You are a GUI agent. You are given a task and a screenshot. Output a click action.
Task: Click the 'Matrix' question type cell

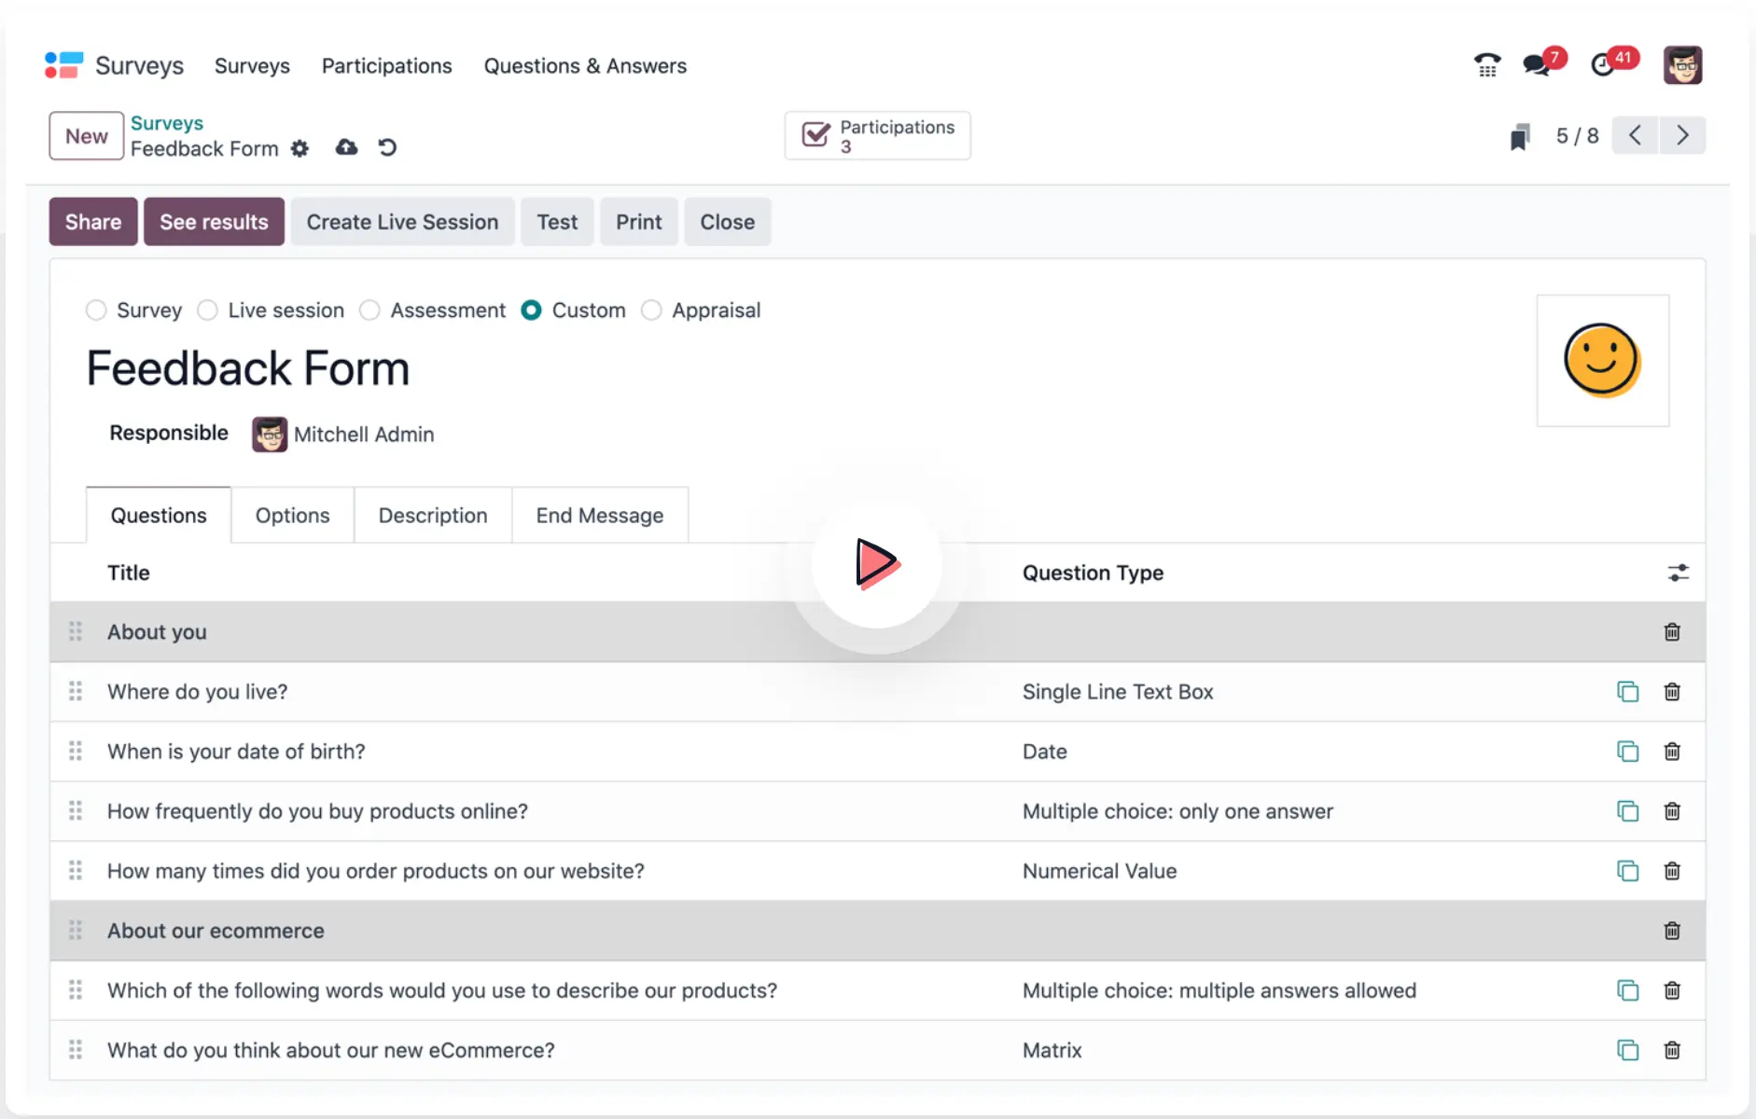click(x=1052, y=1050)
